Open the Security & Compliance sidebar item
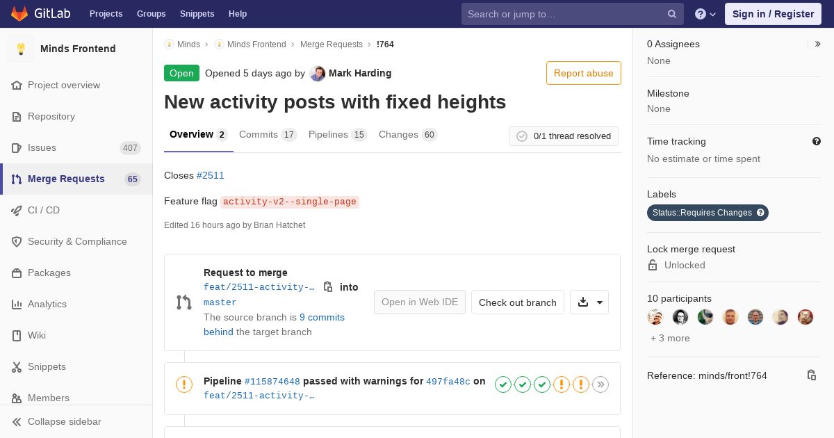This screenshot has width=834, height=438. pyautogui.click(x=76, y=241)
